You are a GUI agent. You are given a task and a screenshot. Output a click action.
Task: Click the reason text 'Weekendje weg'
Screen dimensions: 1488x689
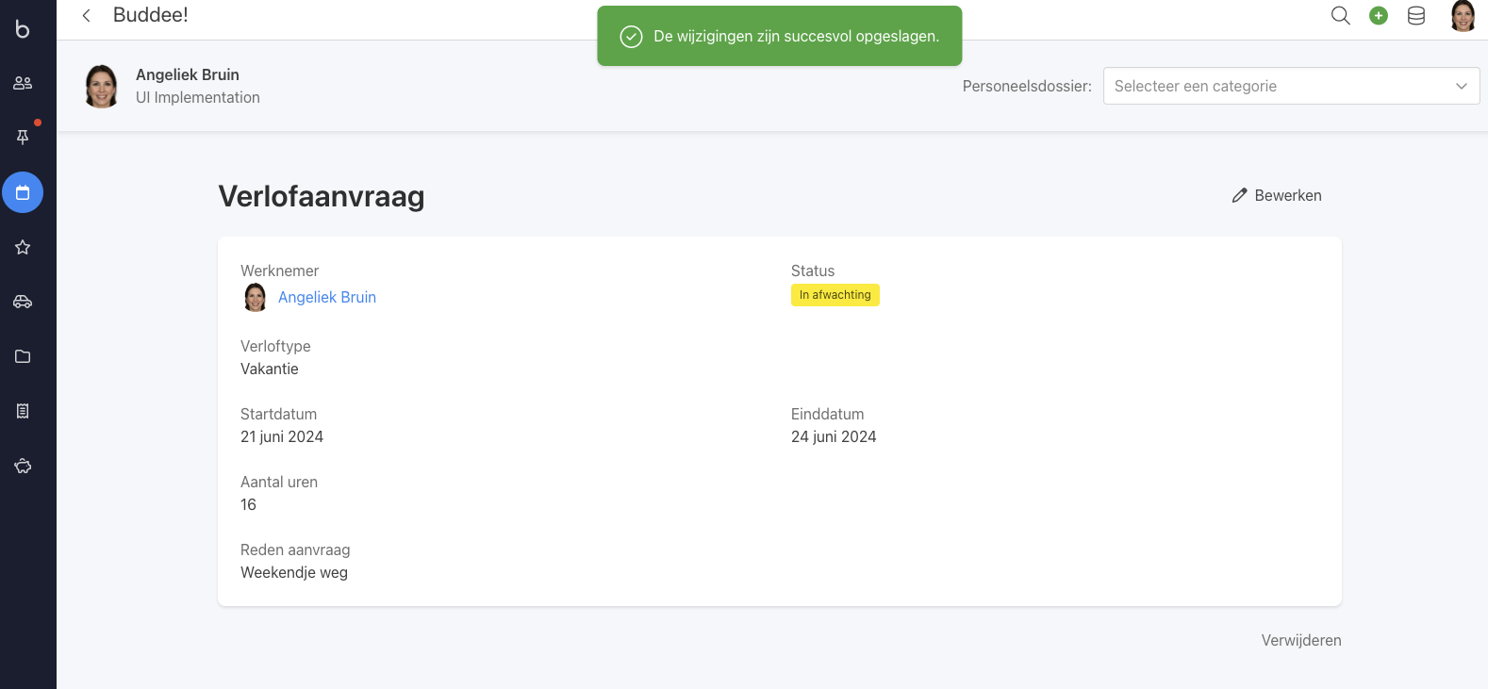point(294,572)
